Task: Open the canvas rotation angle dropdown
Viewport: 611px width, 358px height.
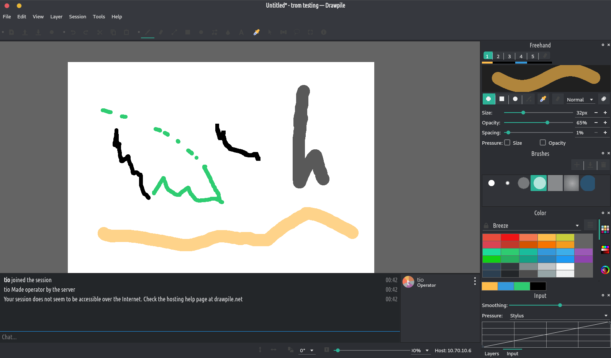Action: coord(307,350)
